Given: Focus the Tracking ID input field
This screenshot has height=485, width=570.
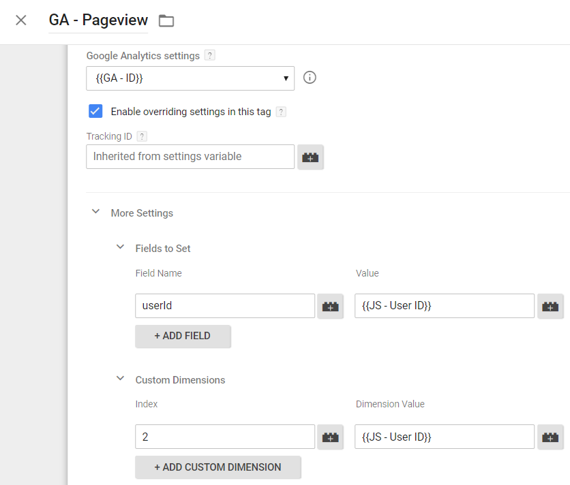Looking at the screenshot, I should pos(190,157).
